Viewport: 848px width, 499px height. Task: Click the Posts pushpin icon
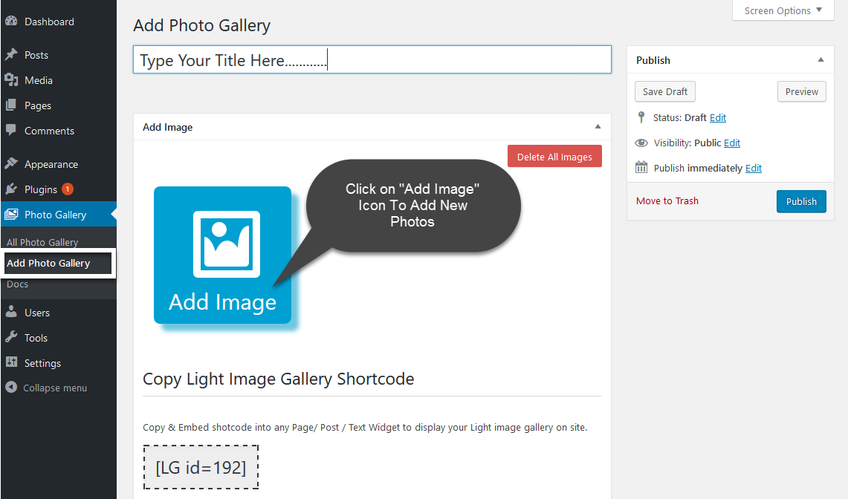(11, 55)
